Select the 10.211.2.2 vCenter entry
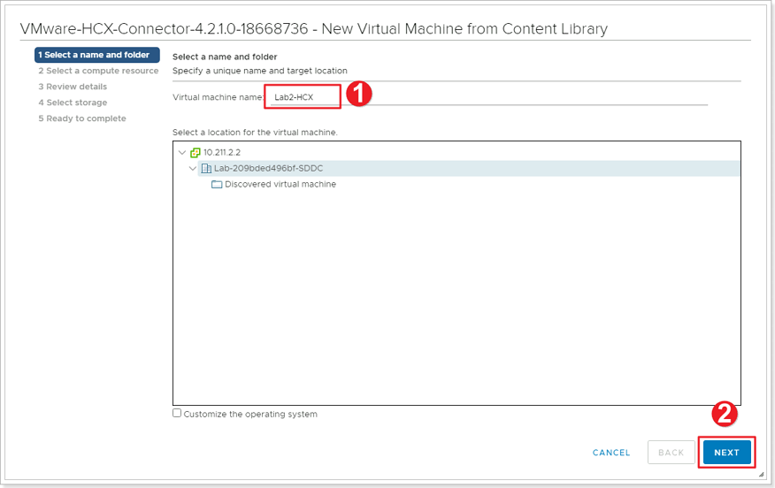Image resolution: width=775 pixels, height=488 pixels. 222,152
